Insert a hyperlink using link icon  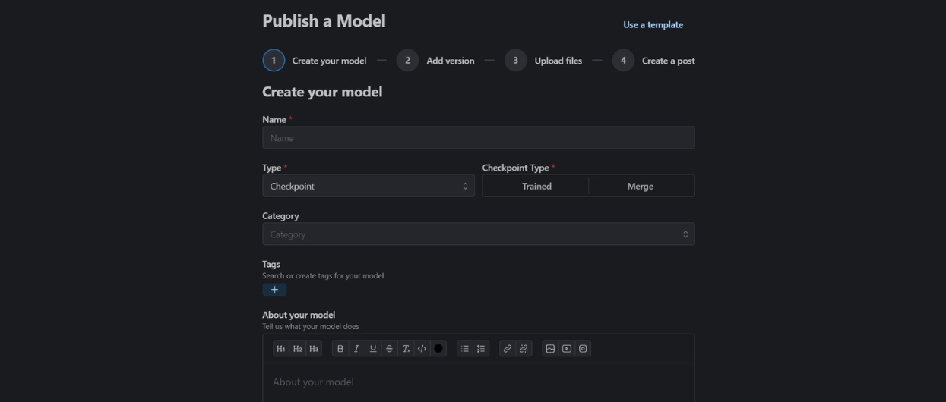coord(508,349)
